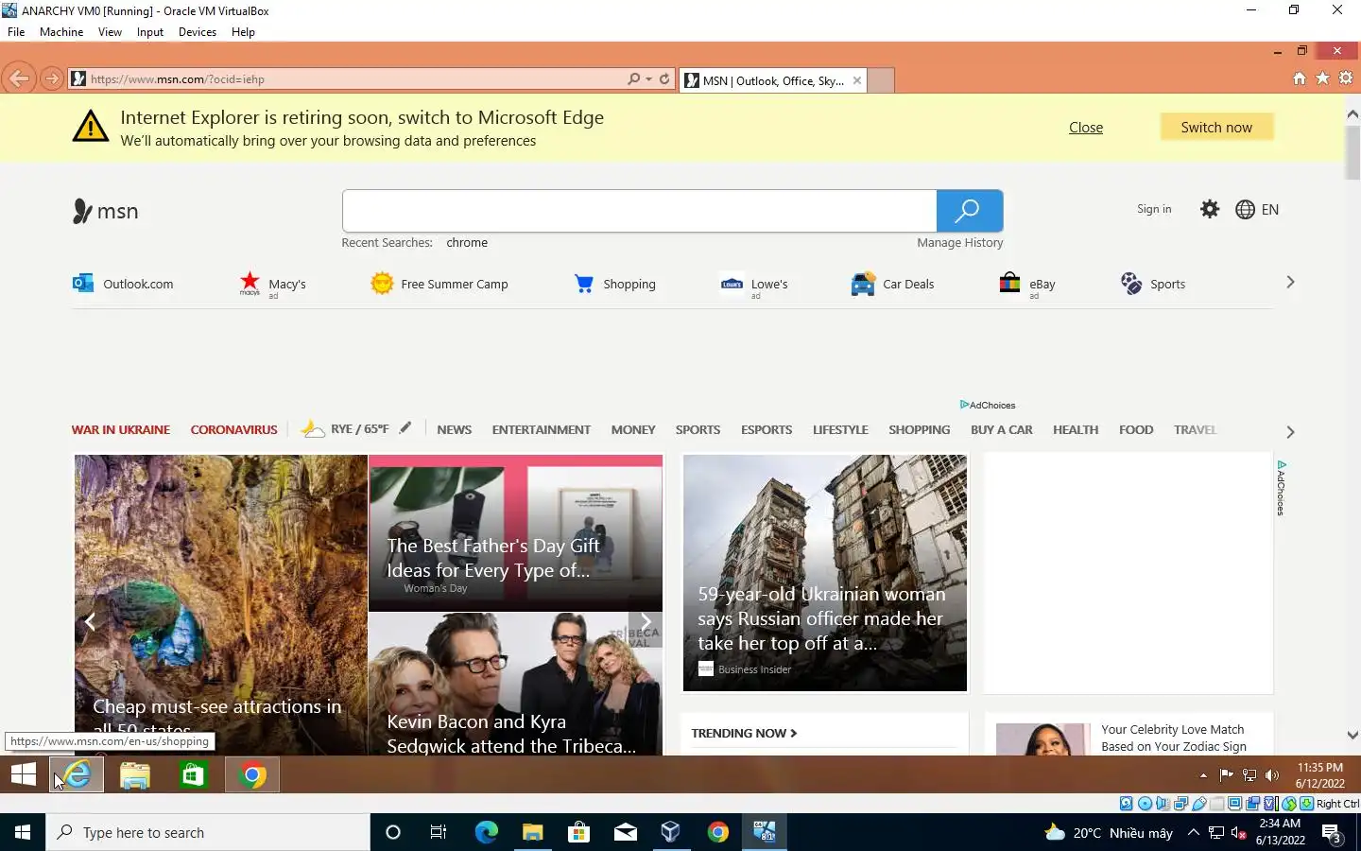1361x851 pixels.
Task: Open File Explorer on the guest taskbar
Action: pos(135,775)
